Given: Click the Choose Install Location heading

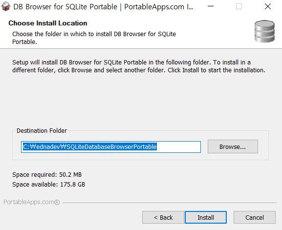Looking at the screenshot, I should [48, 23].
